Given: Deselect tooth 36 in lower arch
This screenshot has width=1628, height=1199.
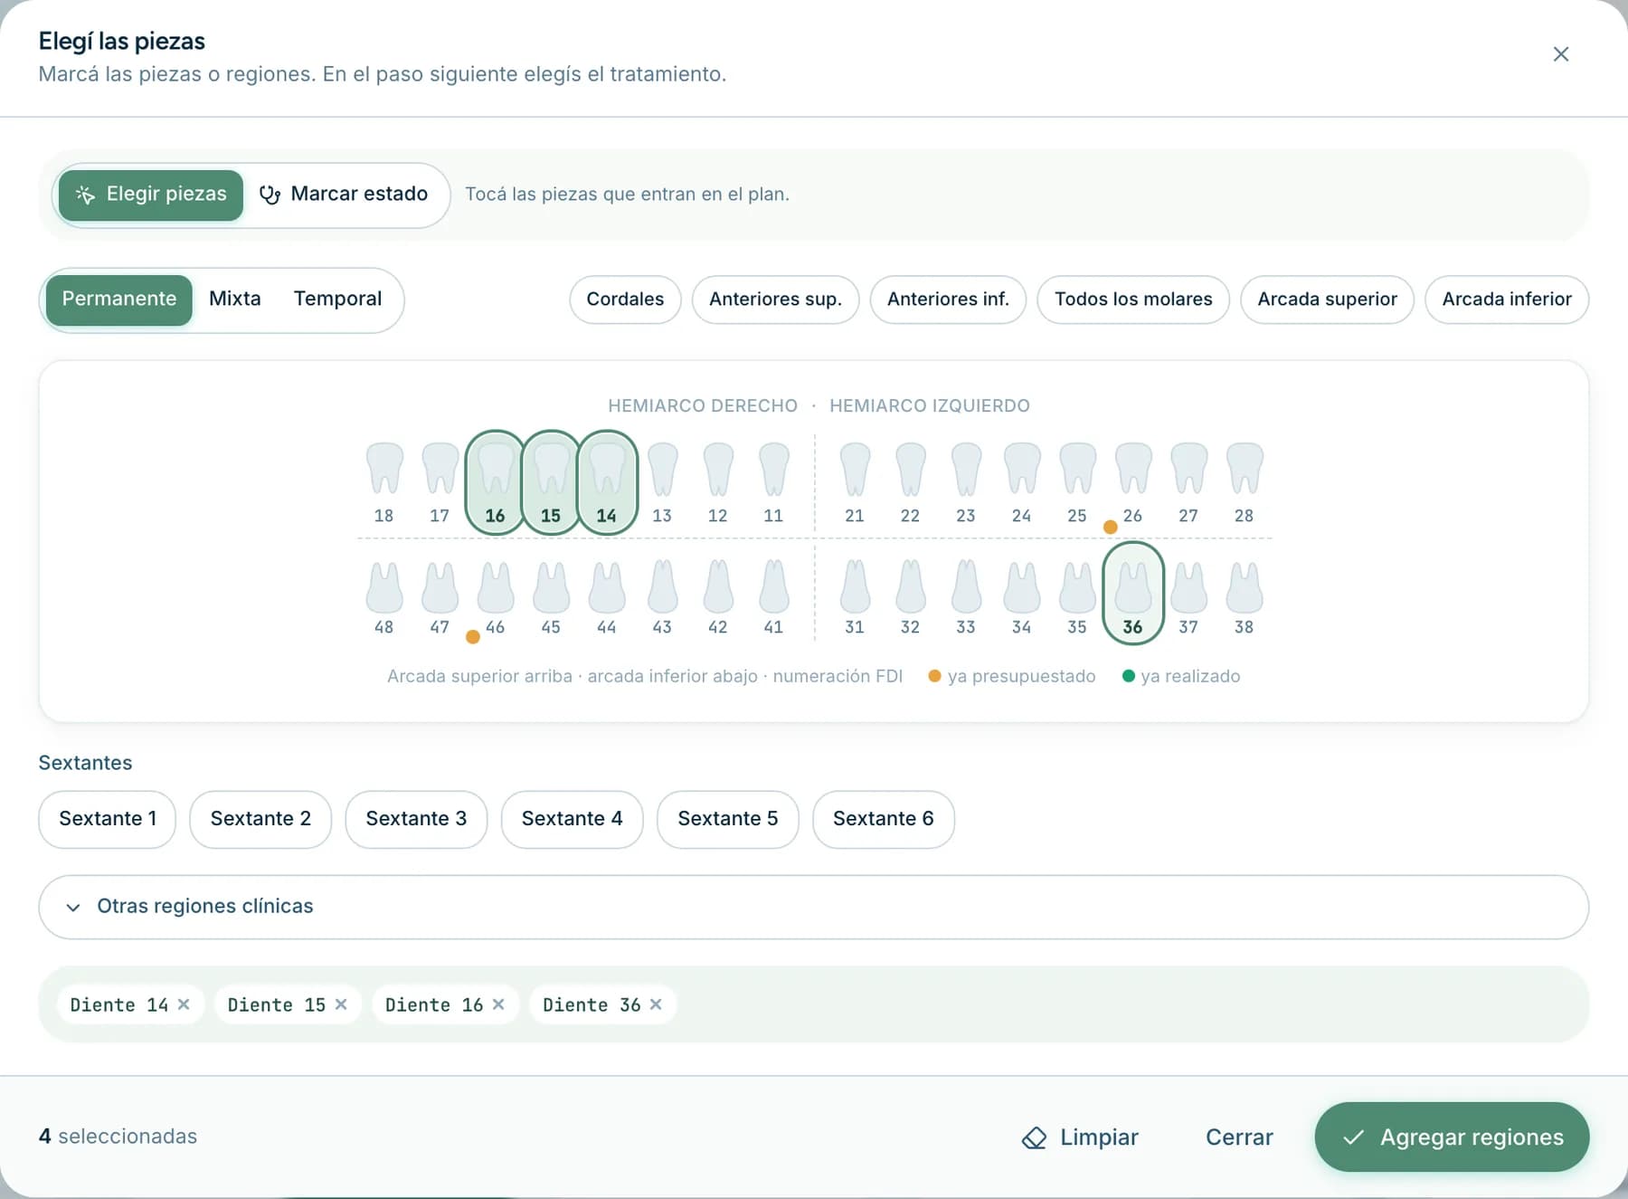Looking at the screenshot, I should tap(1133, 594).
